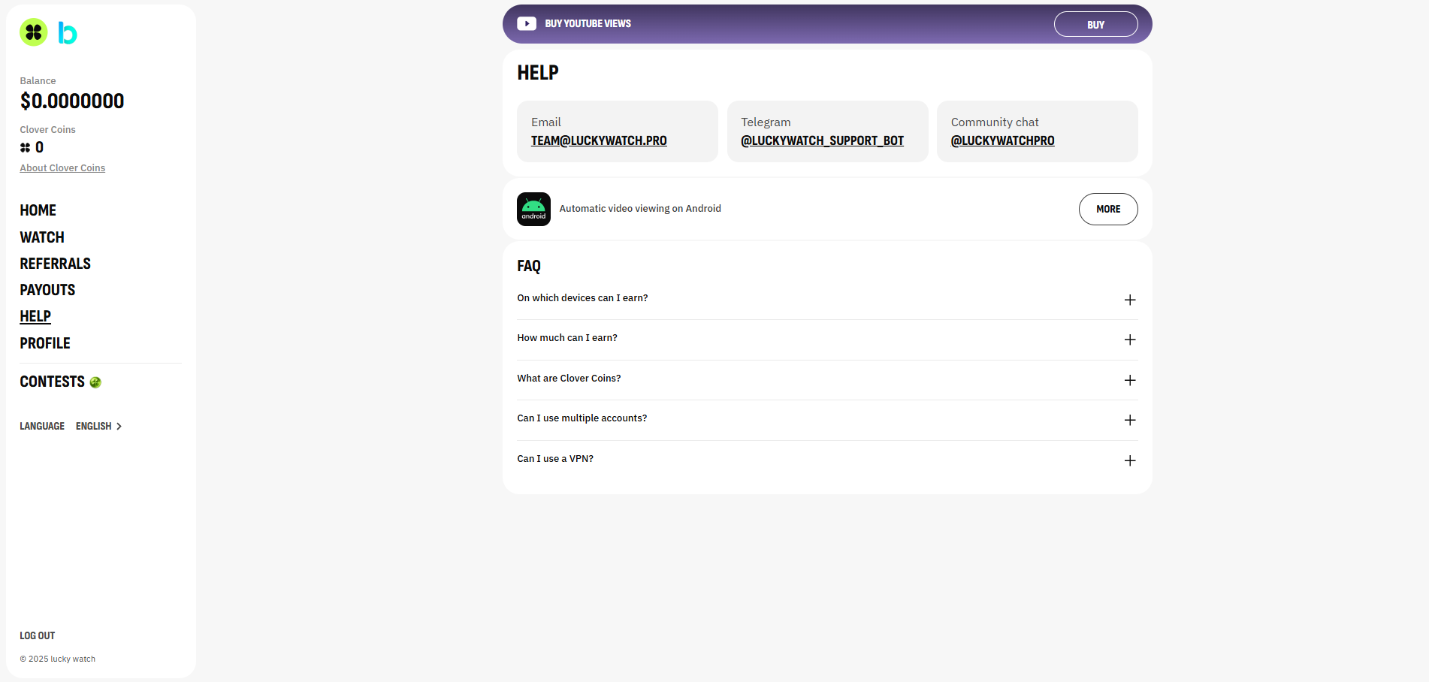Go to the Watch page
The image size is (1429, 682).
(x=42, y=237)
